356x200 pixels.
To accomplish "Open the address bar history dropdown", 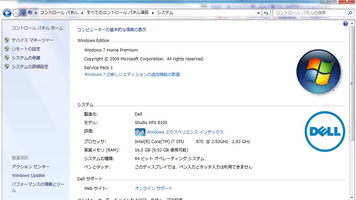I will click(258, 13).
